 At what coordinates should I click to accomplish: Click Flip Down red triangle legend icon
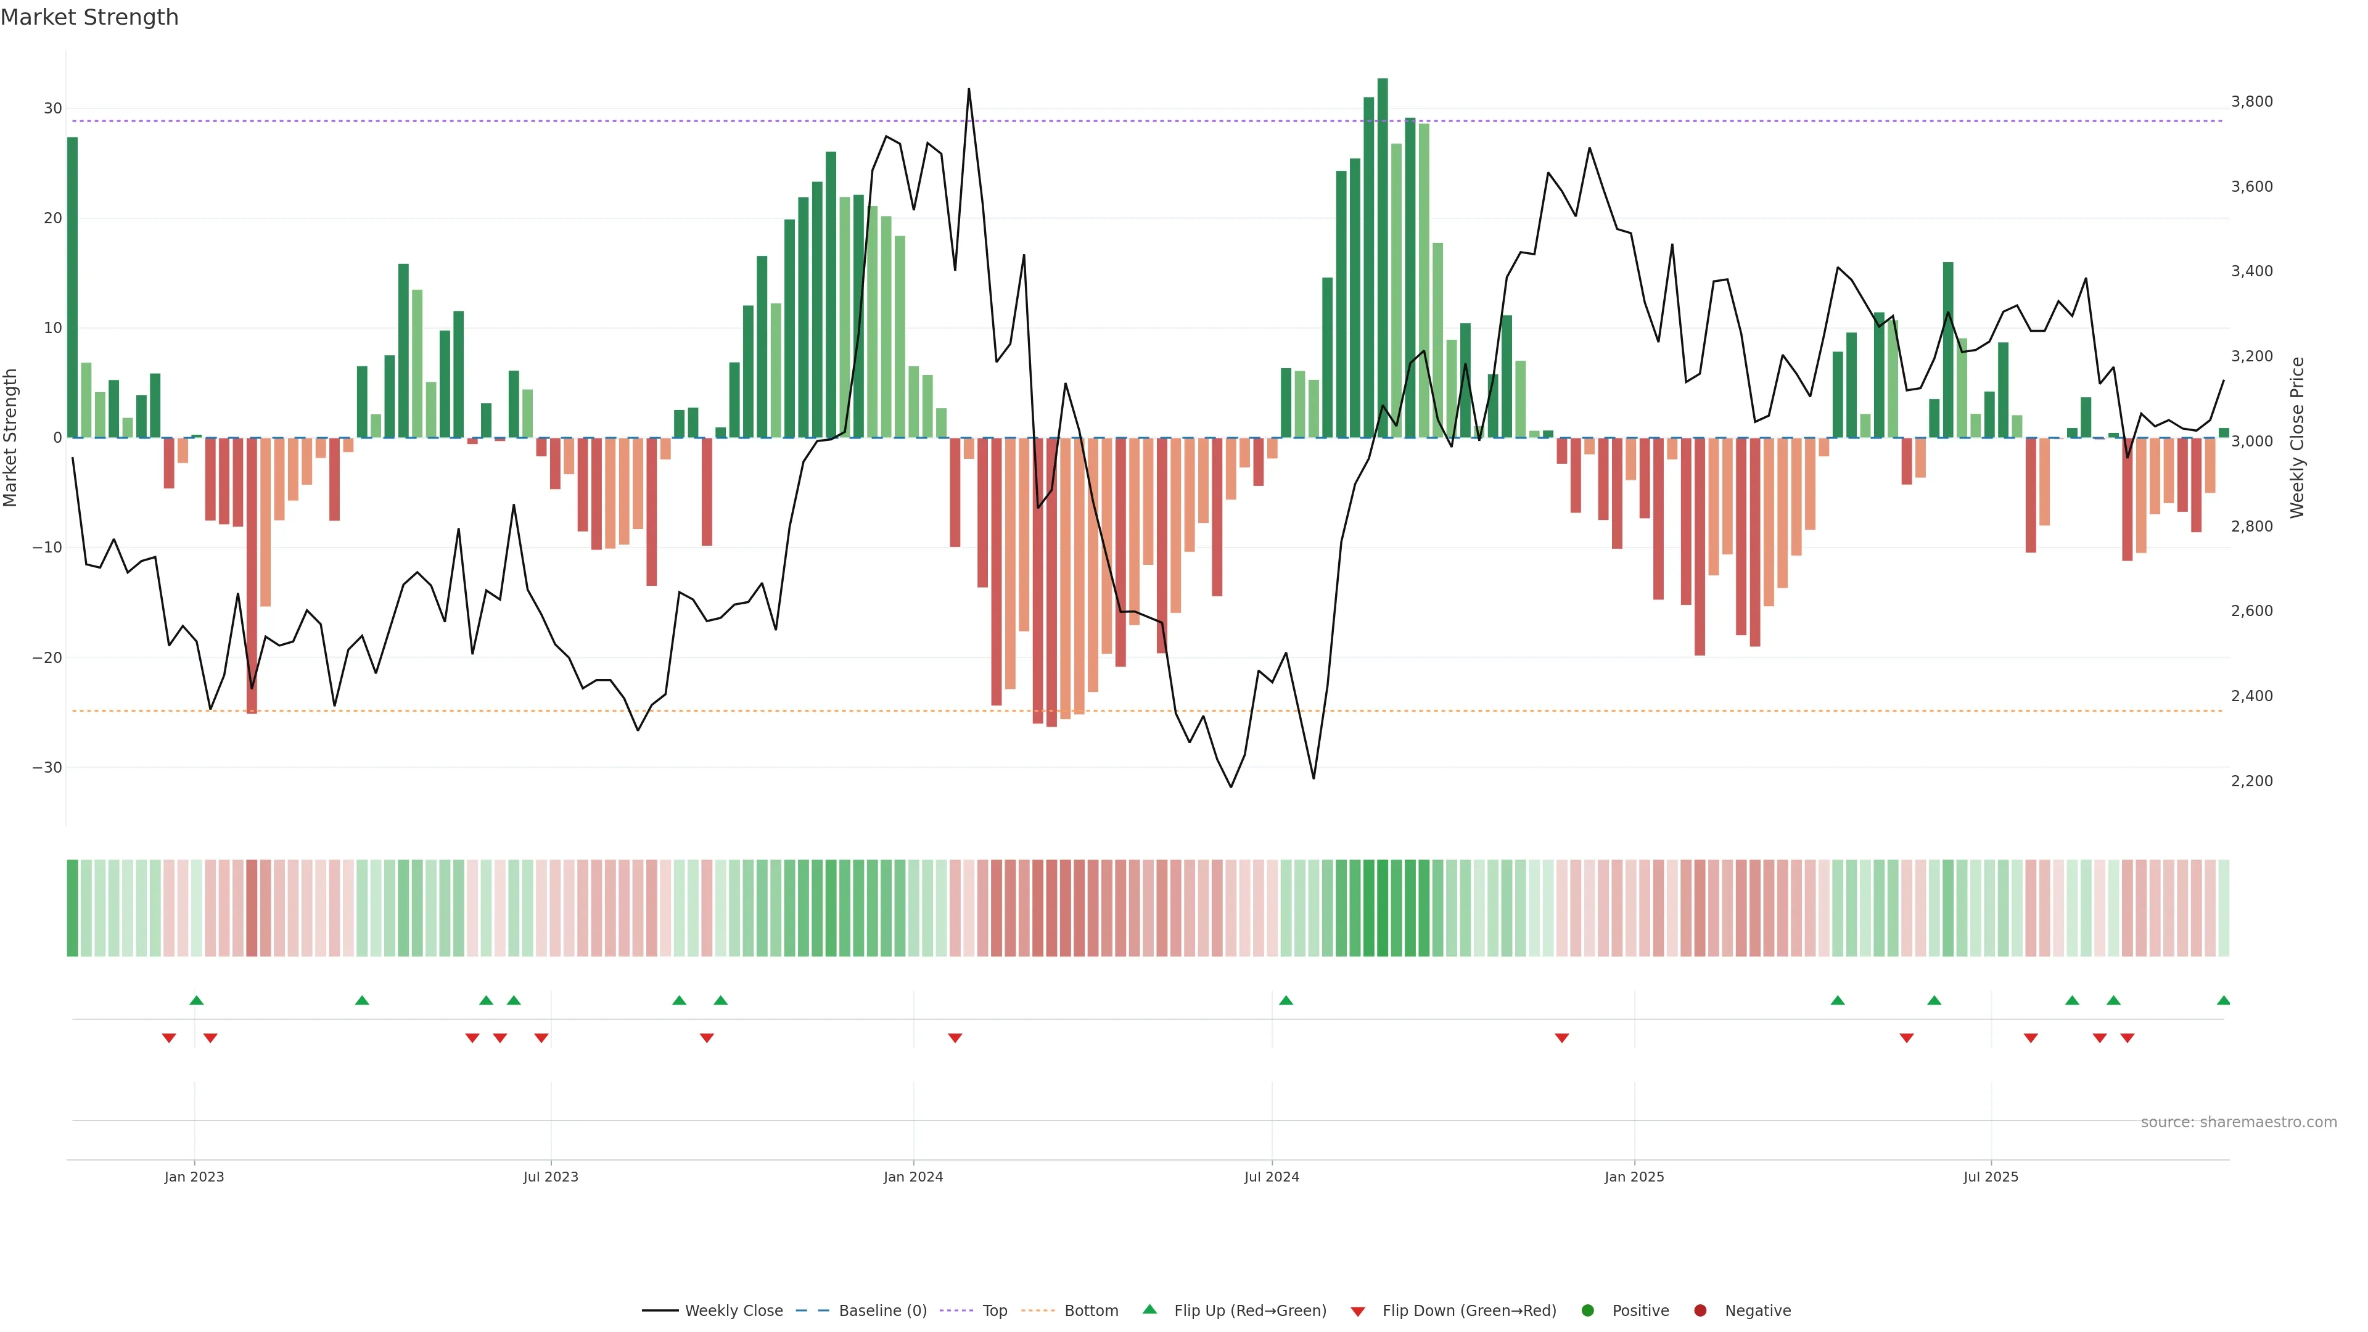1358,1312
